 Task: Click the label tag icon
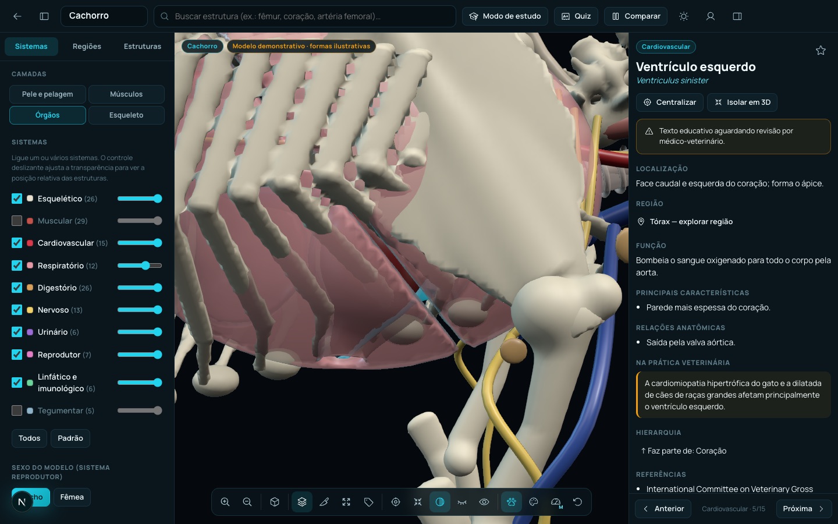click(x=368, y=502)
